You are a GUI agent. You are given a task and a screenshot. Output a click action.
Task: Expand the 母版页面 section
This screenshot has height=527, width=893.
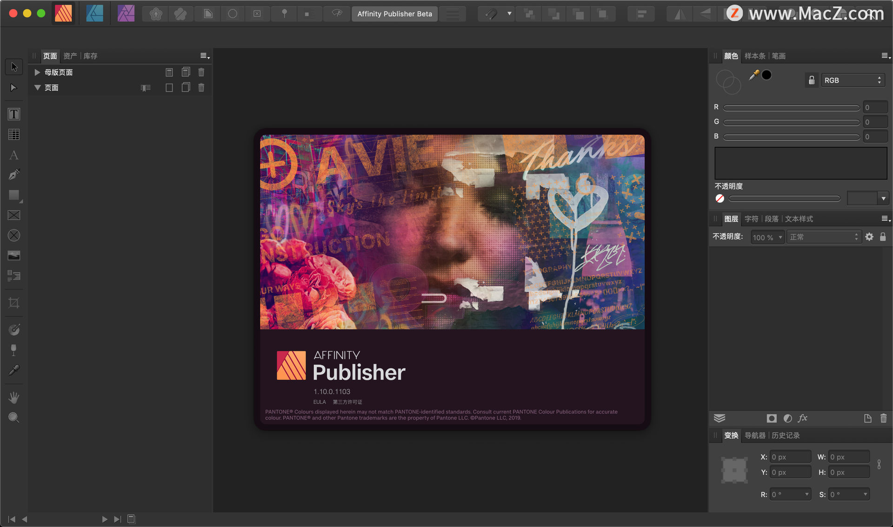click(x=37, y=72)
